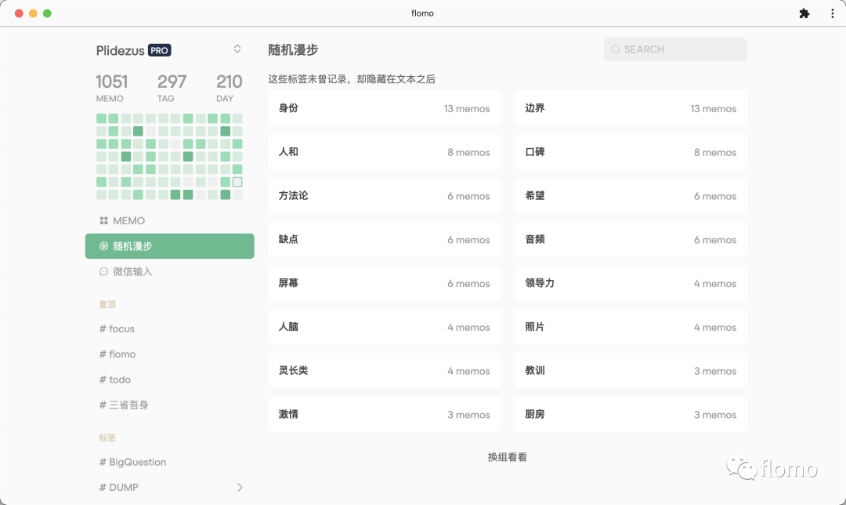Open the 口碑 tag card
846x505 pixels.
[631, 152]
